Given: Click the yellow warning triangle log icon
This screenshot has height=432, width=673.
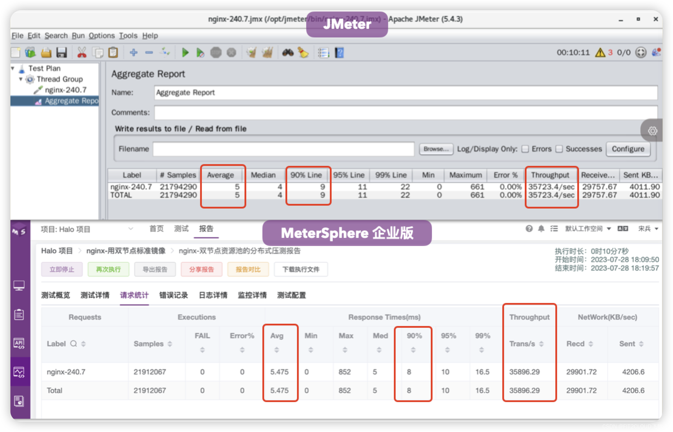Looking at the screenshot, I should [x=600, y=53].
